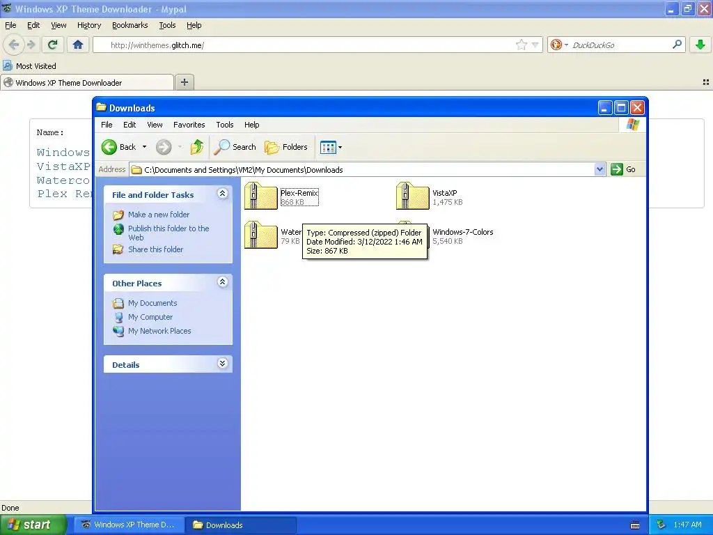The width and height of the screenshot is (713, 535).
Task: Toggle the Folders pane
Action: click(286, 147)
